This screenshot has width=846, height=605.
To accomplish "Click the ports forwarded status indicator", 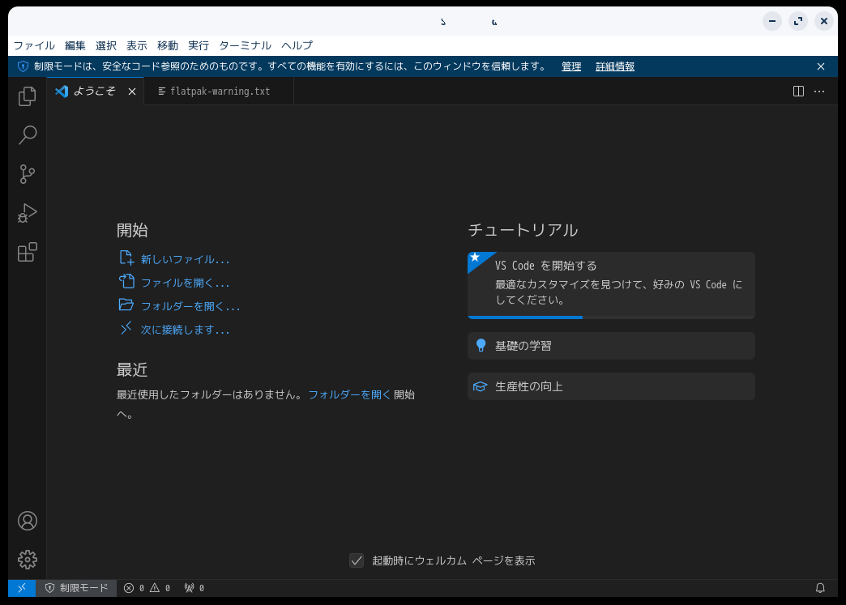I will 194,588.
